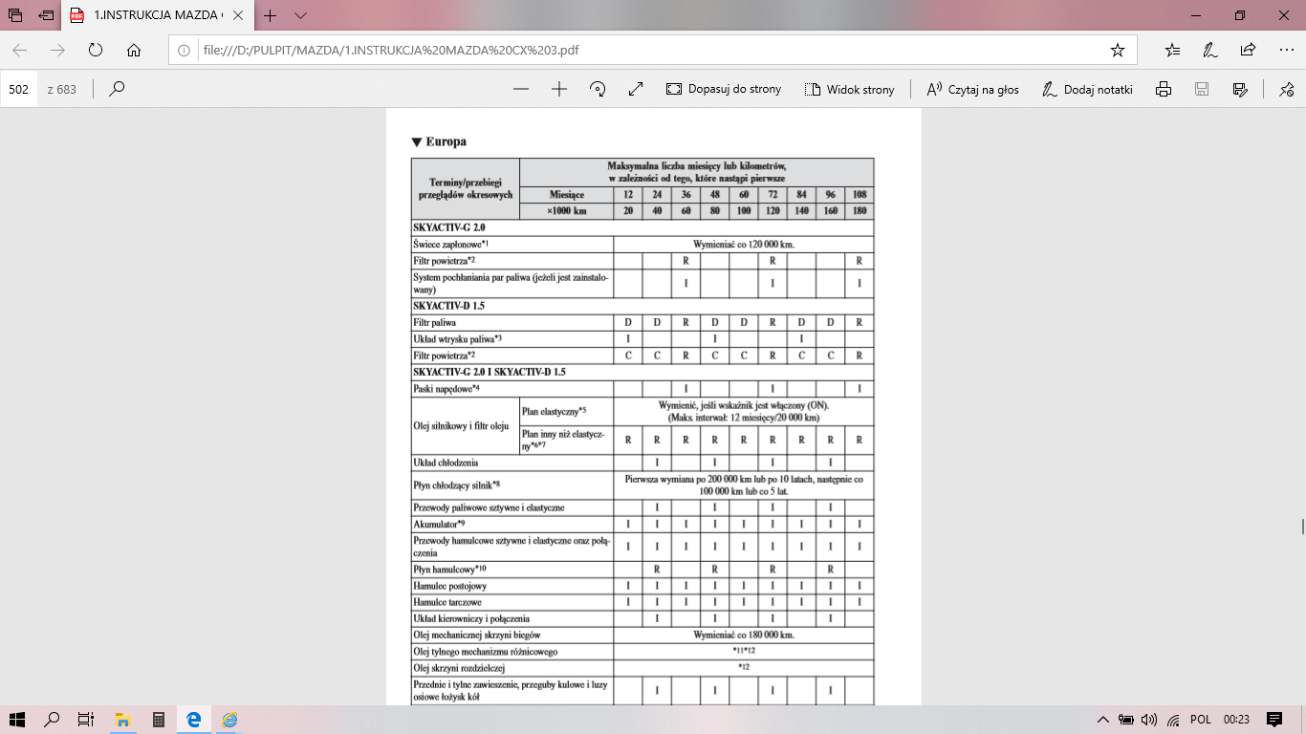The height and width of the screenshot is (734, 1306).
Task: Add this page to favorites (star)
Action: pyautogui.click(x=1117, y=50)
